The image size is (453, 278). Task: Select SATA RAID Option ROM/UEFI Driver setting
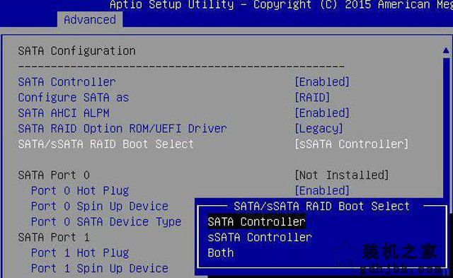122,129
